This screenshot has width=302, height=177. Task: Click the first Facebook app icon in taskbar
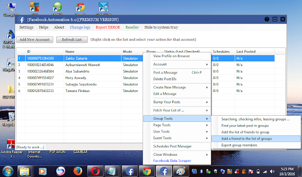[x=130, y=171]
